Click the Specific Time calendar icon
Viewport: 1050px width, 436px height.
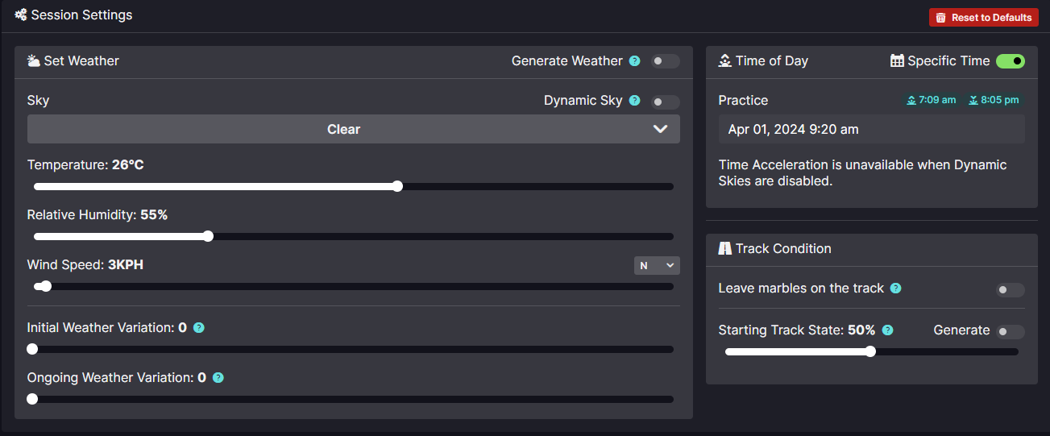[x=897, y=60]
